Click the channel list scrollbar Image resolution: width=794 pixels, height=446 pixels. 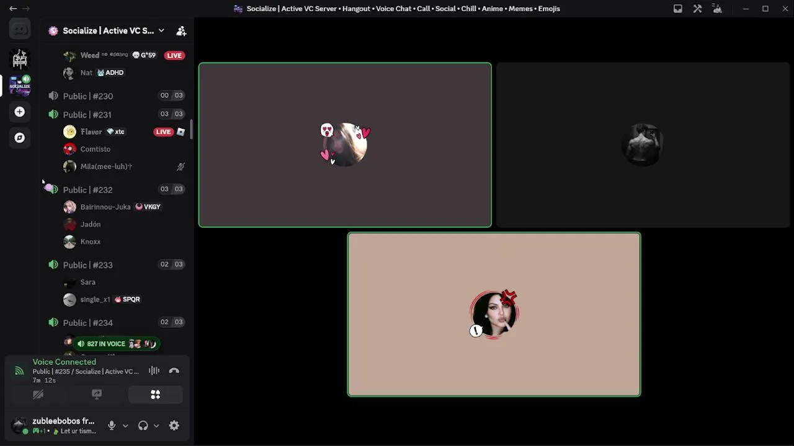coord(192,129)
